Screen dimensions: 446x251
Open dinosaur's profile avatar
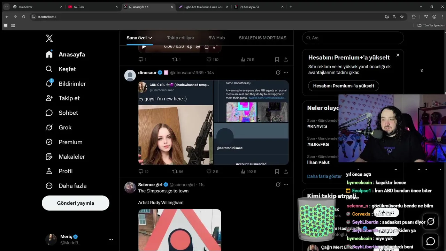[130, 75]
